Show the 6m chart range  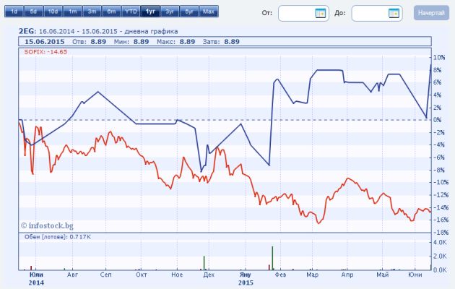111,12
